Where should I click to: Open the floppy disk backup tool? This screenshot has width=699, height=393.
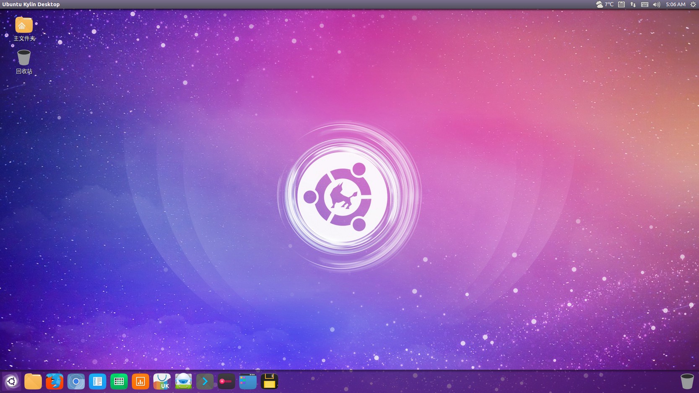[x=269, y=381]
